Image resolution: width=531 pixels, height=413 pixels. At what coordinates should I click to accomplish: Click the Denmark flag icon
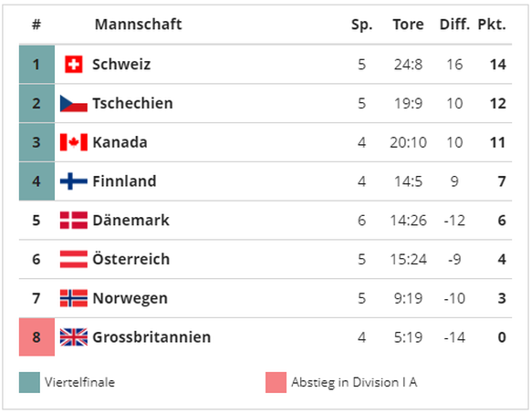tap(74, 221)
